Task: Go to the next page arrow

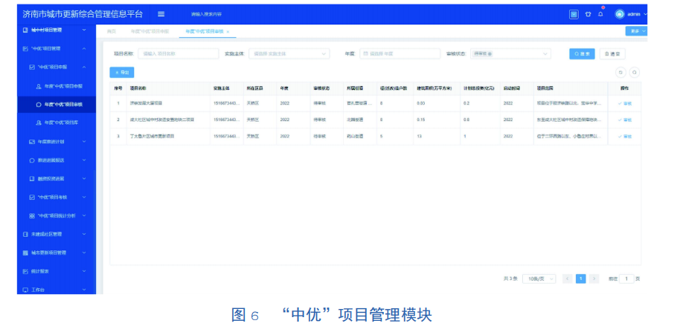Action: [594, 279]
